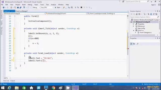Image resolution: width=161 pixels, height=90 pixels.
Task: Click the Navigate Backward toolbar icon
Action: pyautogui.click(x=4, y=7)
